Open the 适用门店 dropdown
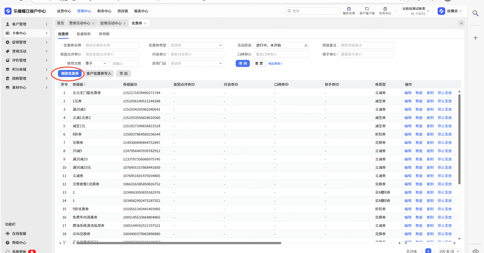 tap(196, 63)
